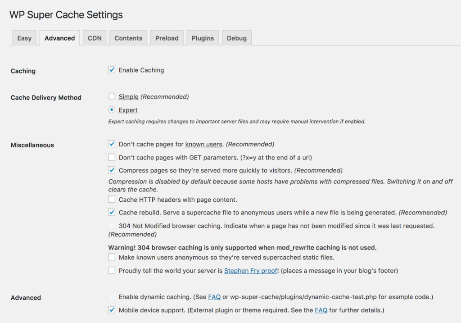
Task: Switch to the Plugins tab
Action: pos(203,38)
